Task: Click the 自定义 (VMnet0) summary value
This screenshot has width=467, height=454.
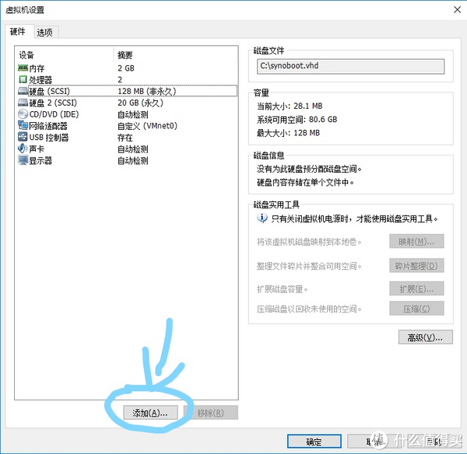Action: point(147,126)
